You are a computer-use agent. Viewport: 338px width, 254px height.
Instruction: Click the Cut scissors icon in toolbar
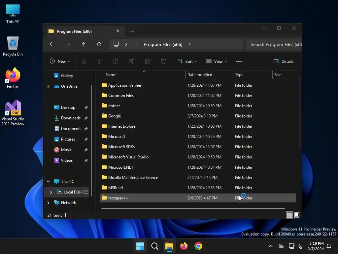point(84,61)
